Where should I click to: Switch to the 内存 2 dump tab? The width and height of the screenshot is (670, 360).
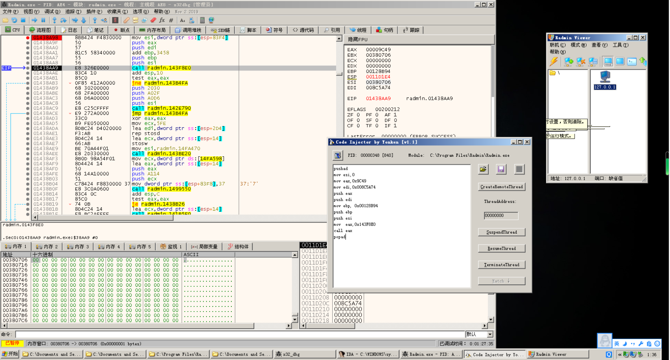(x=47, y=247)
